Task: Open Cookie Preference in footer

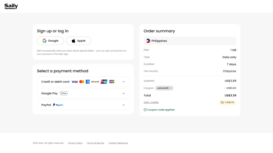Action: [118, 143]
